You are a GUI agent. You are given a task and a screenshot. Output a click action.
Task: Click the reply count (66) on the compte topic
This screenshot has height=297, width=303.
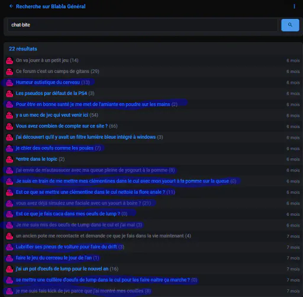click(x=113, y=126)
